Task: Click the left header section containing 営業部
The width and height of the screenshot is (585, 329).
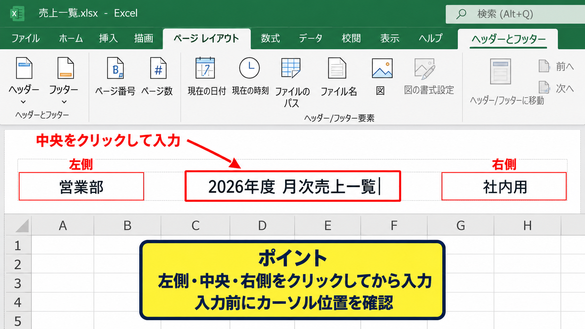Action: pyautogui.click(x=81, y=186)
